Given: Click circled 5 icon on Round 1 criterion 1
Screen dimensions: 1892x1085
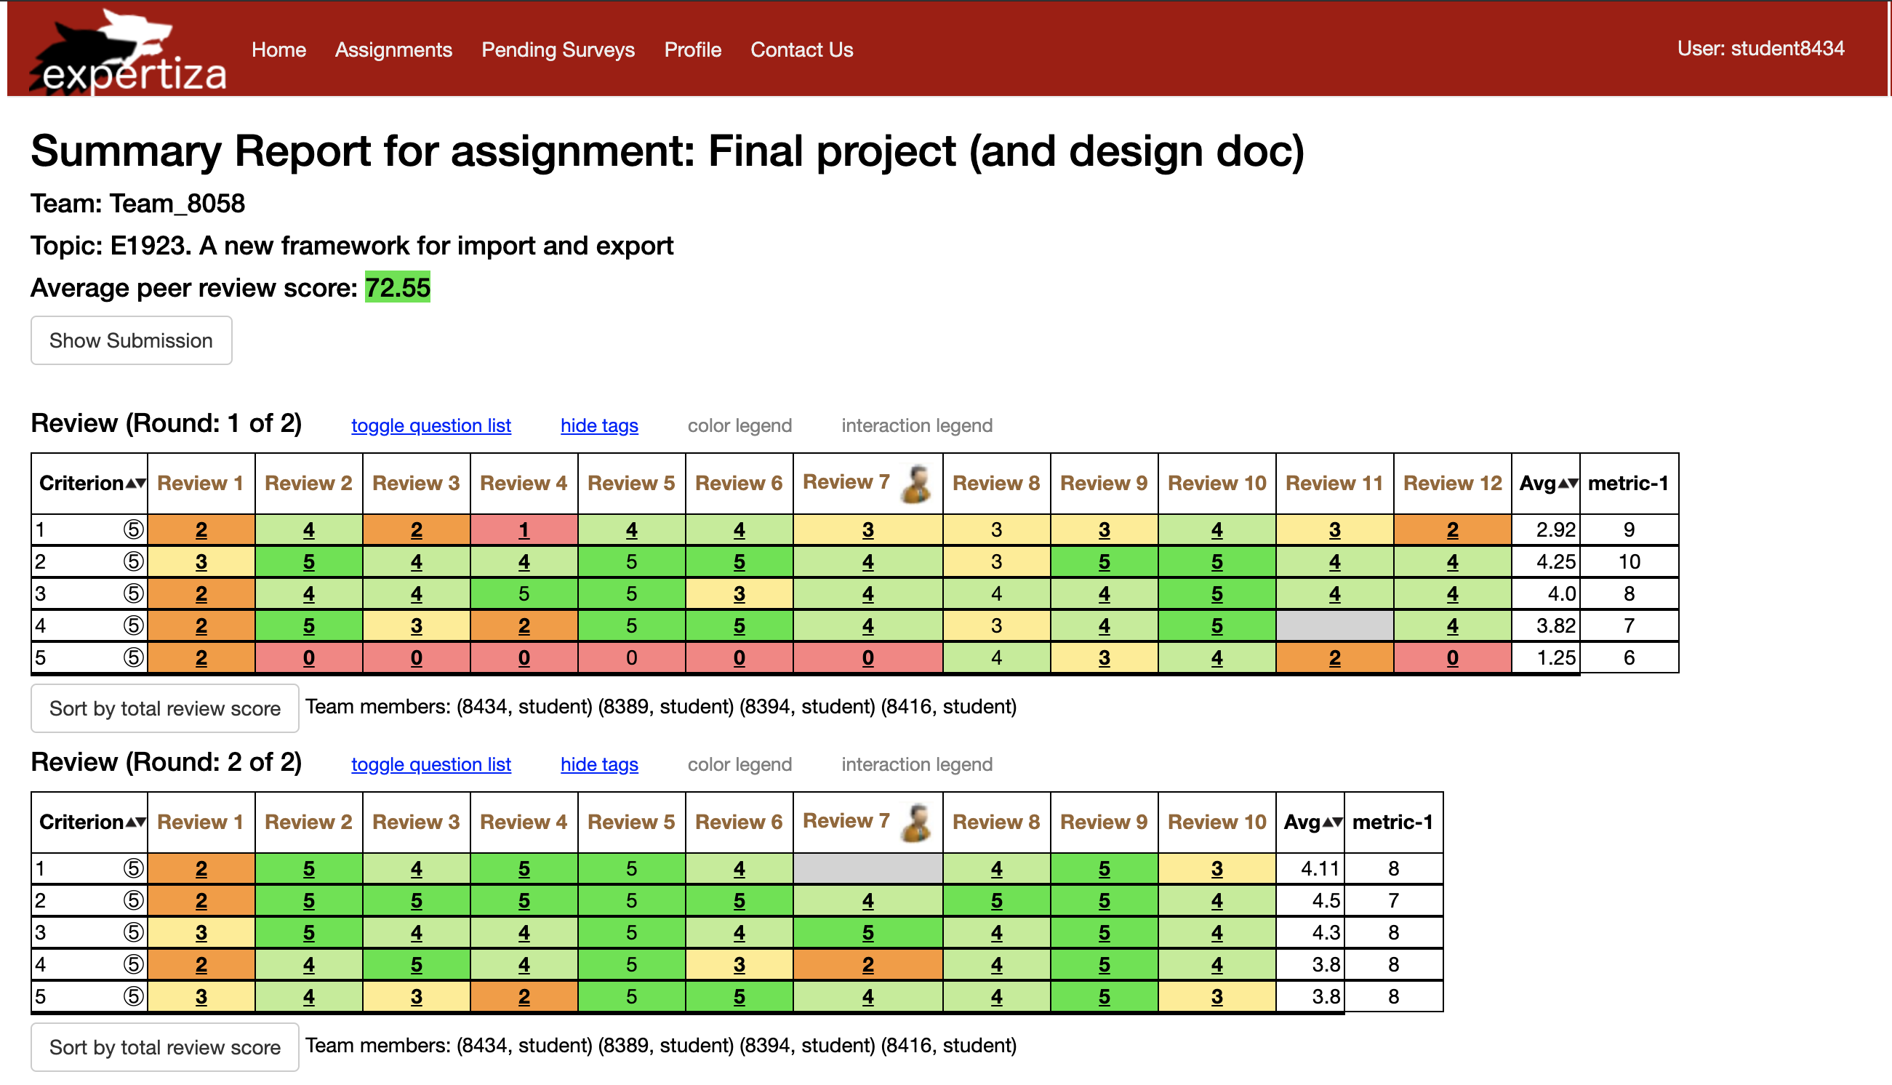Looking at the screenshot, I should [x=132, y=530].
